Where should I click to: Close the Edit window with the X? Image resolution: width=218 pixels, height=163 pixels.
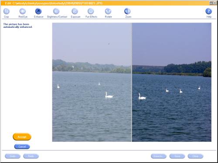pos(215,3)
